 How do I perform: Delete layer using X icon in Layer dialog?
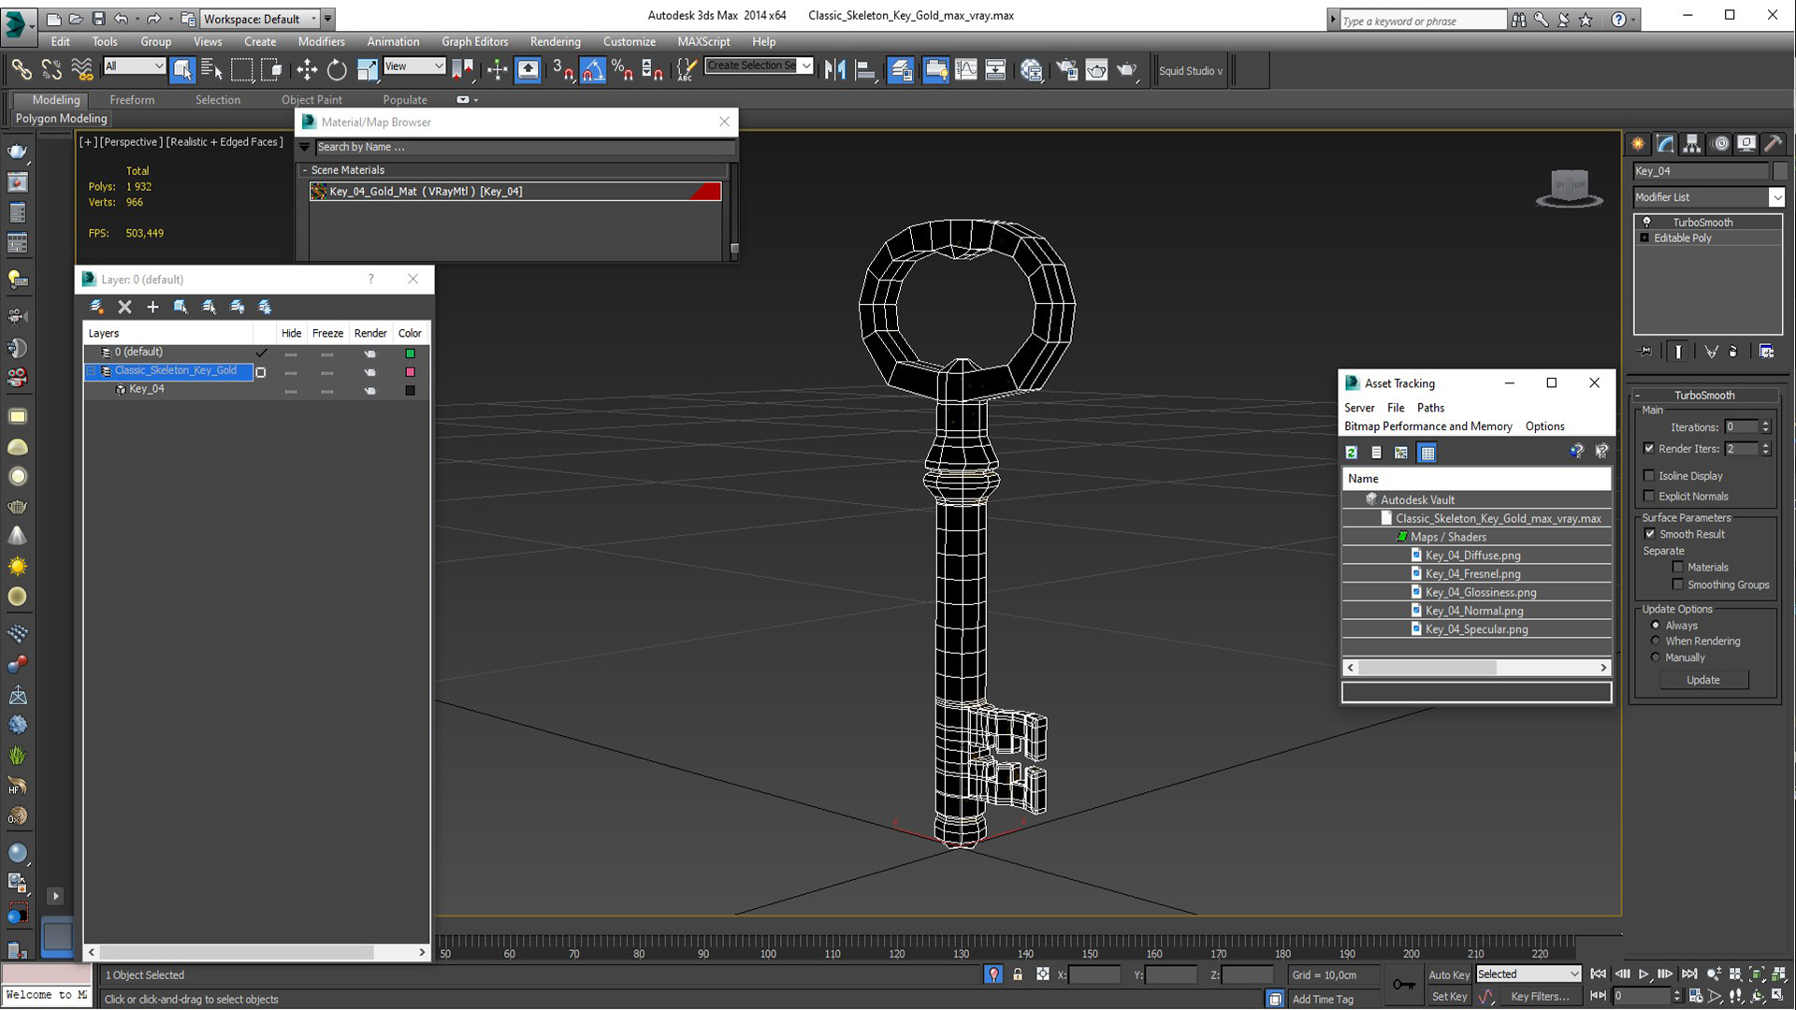pos(124,307)
